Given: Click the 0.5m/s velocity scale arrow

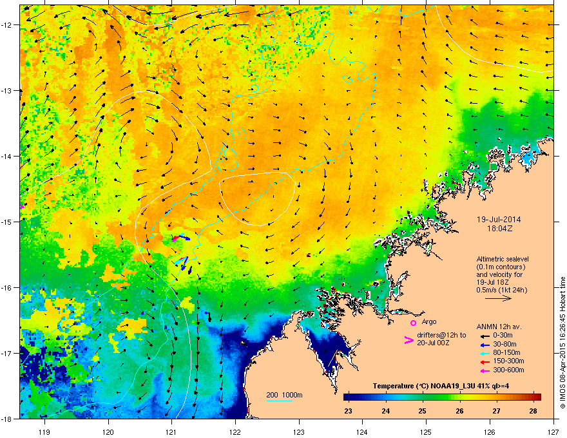Looking at the screenshot, I should pyautogui.click(x=498, y=298).
